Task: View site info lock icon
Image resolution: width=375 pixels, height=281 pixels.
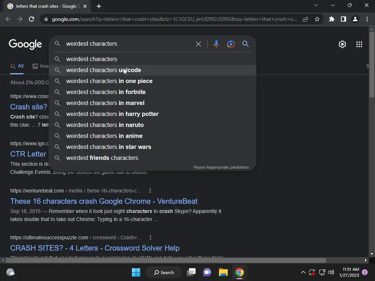Action: 46,19
